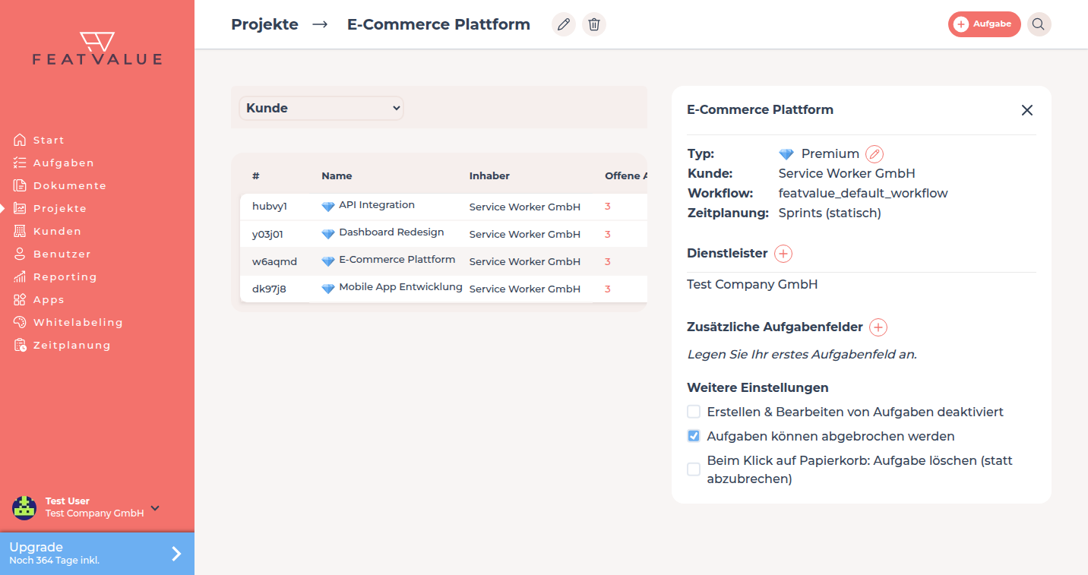Delete project with the trash icon
Screen dimensions: 1088x575
[x=594, y=24]
